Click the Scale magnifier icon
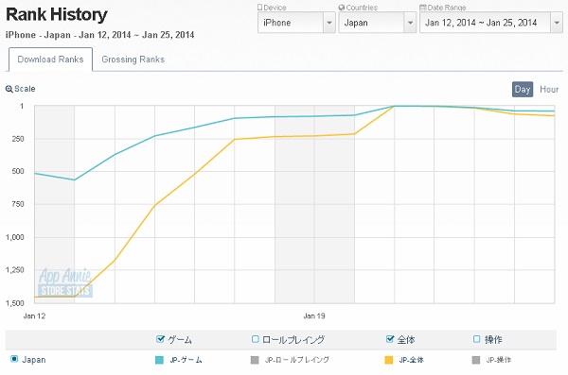This screenshot has width=568, height=375. [9, 89]
